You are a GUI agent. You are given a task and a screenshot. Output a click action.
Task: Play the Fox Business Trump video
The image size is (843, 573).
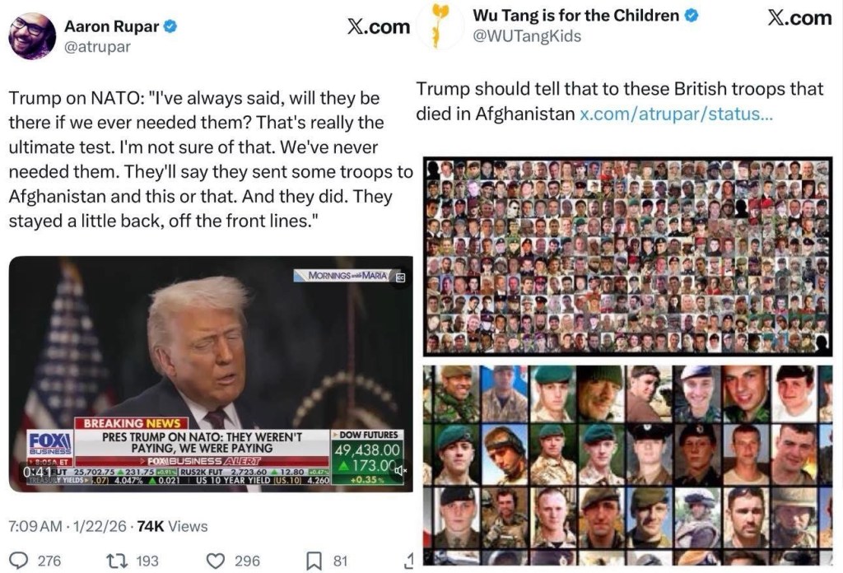click(212, 374)
